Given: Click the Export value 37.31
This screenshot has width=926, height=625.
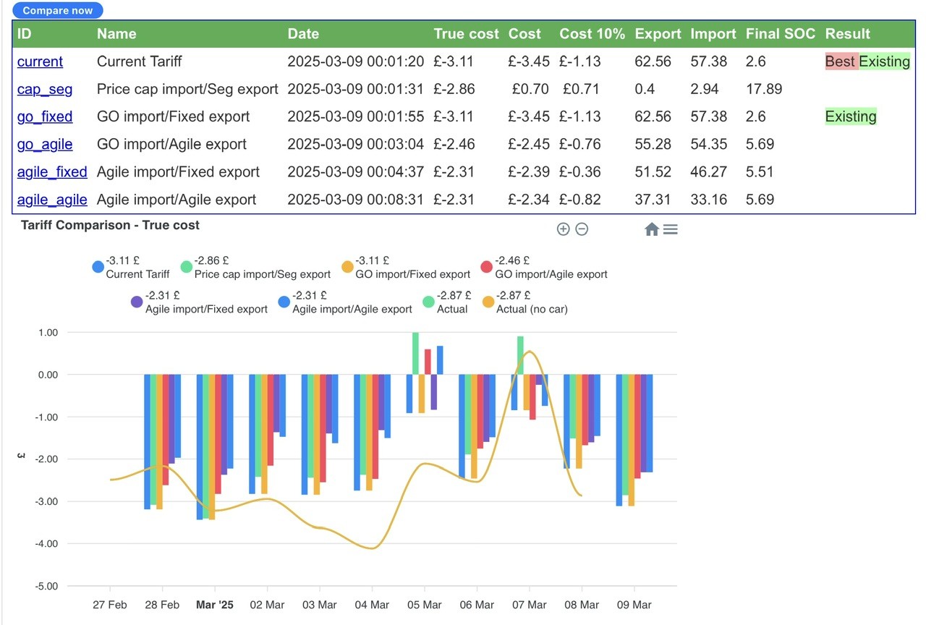Looking at the screenshot, I should (653, 199).
